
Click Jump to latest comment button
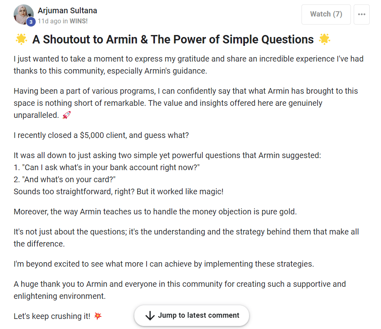tap(192, 315)
